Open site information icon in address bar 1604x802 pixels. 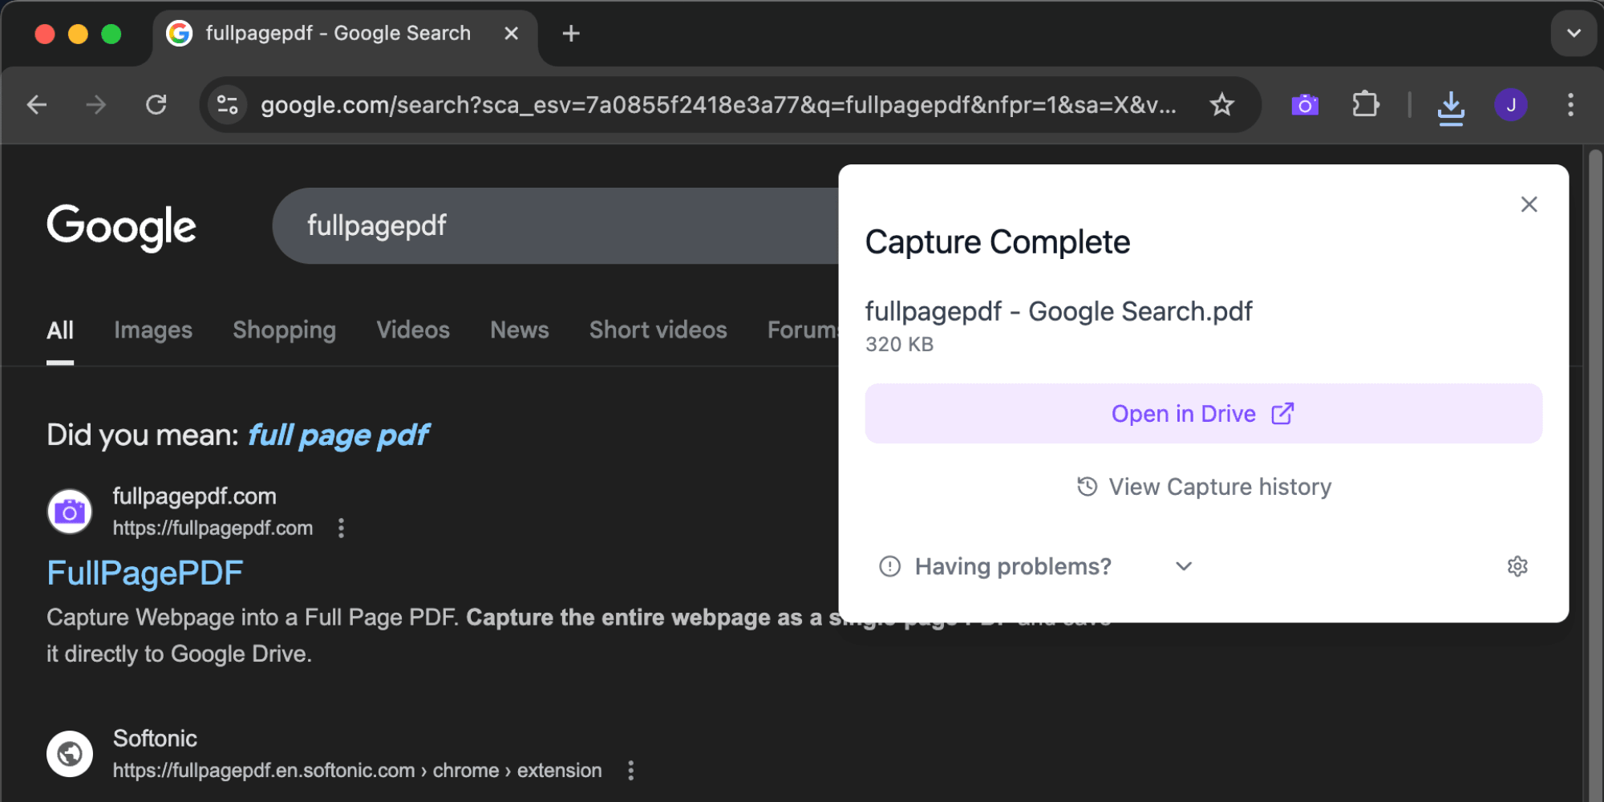pyautogui.click(x=228, y=104)
